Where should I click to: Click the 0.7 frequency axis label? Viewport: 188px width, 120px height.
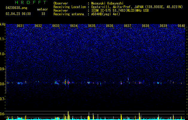tap(2, 99)
